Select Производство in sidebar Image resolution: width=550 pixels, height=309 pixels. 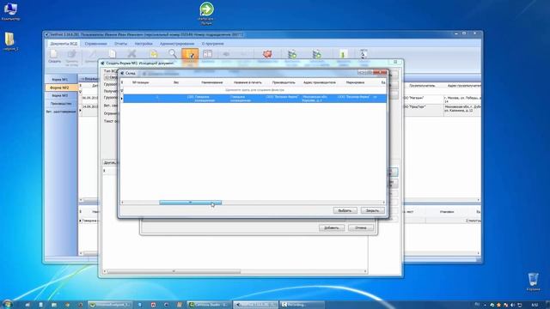tap(60, 104)
